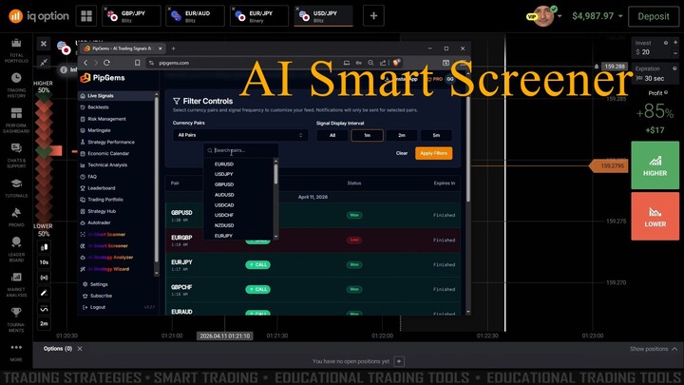
Task: Select the All interval filter
Action: (332, 135)
